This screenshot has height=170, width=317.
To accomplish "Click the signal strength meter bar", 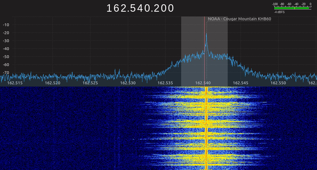I will coord(292,8).
